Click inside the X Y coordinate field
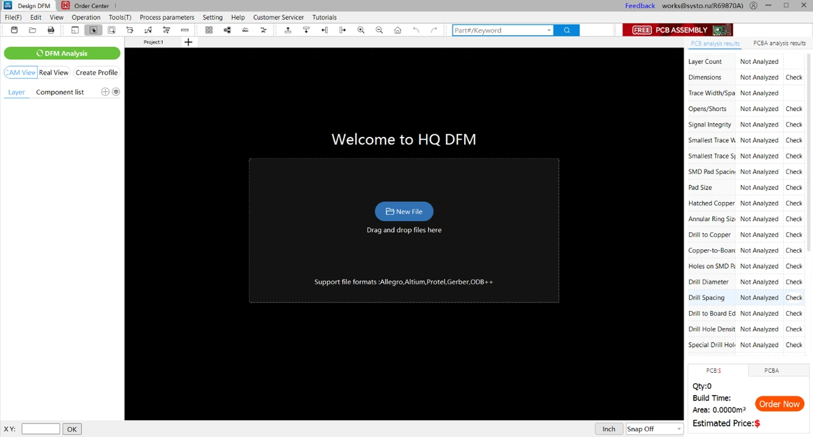 coord(40,428)
